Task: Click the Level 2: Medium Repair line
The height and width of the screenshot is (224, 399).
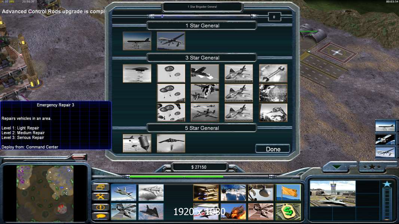Action: [23, 133]
